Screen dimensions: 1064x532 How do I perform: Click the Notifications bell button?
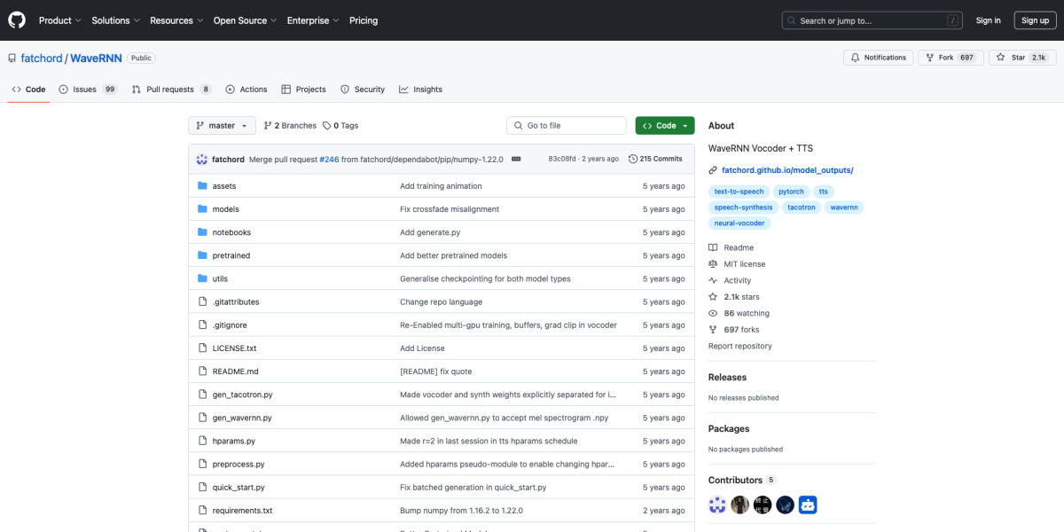(x=878, y=58)
